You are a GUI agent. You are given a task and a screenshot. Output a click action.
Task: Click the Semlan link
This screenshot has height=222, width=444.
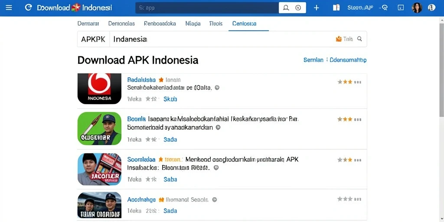313,60
